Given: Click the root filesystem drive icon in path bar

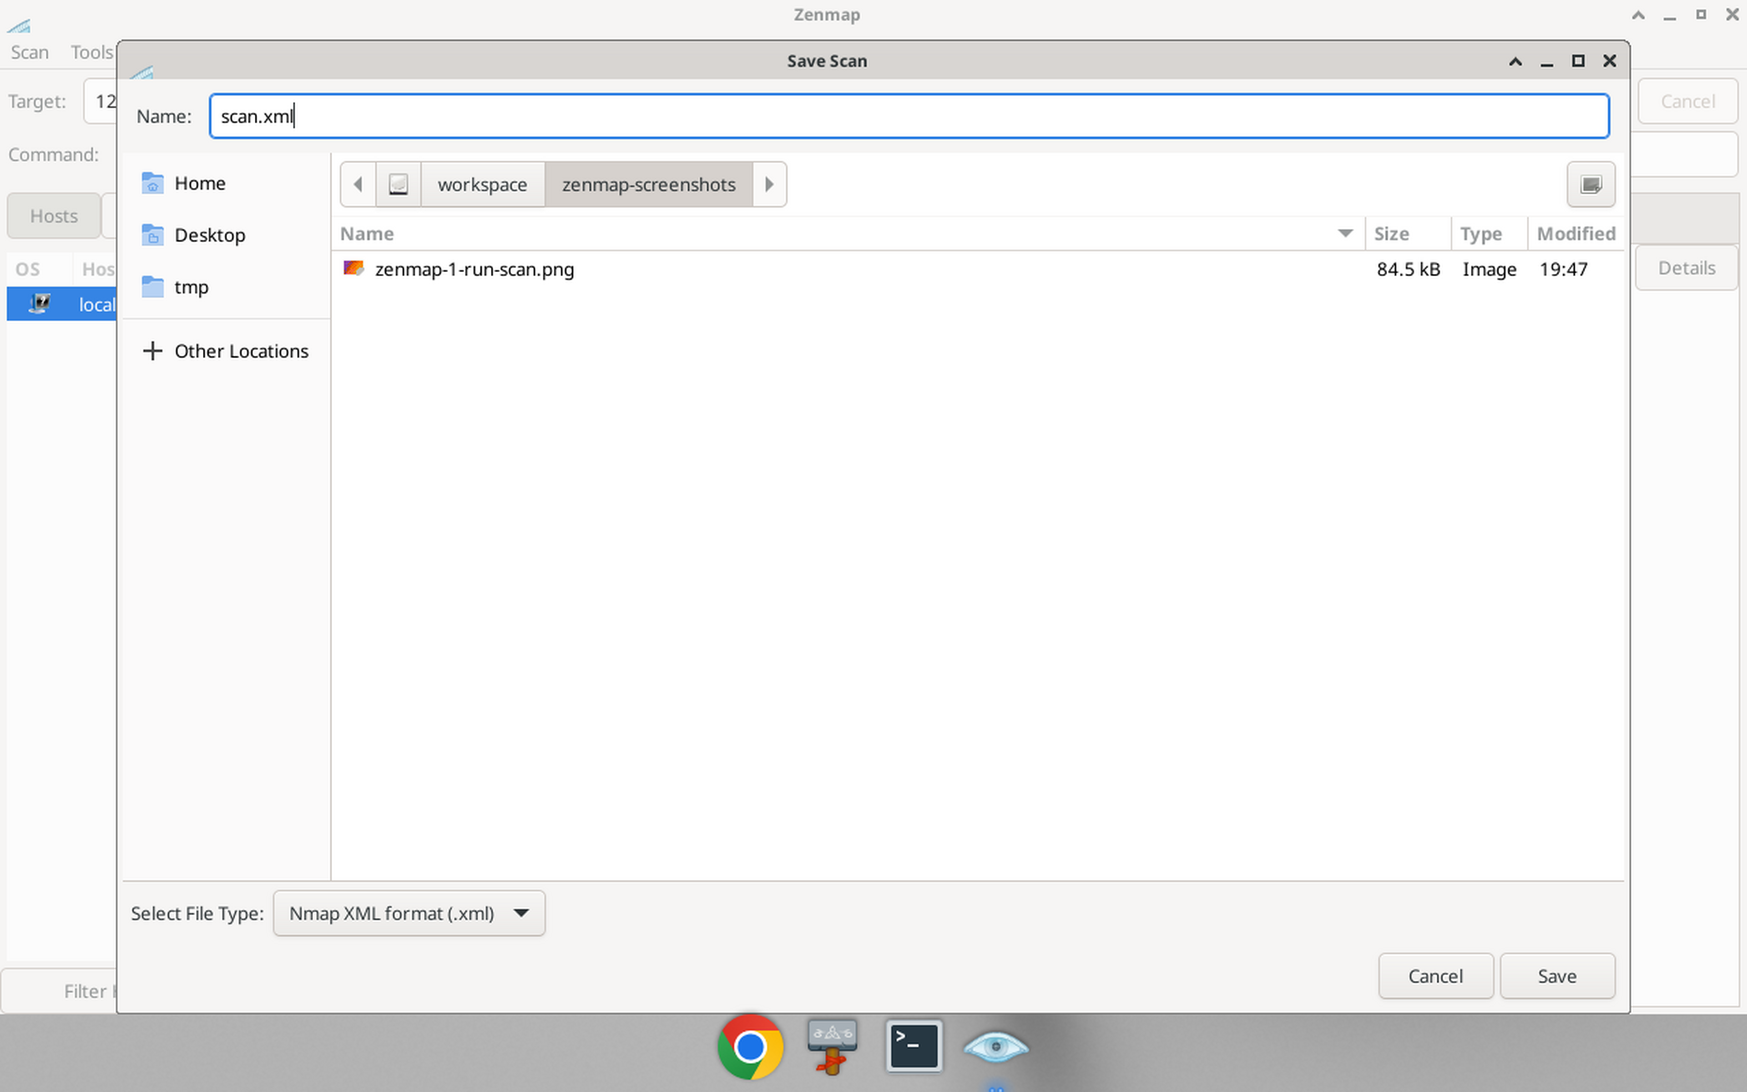Looking at the screenshot, I should coord(399,184).
